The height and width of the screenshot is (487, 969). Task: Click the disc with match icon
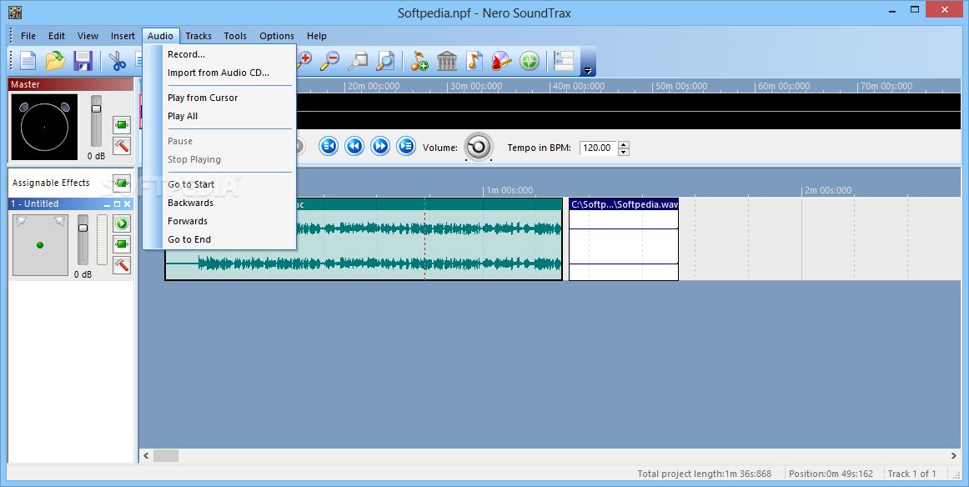coord(501,61)
